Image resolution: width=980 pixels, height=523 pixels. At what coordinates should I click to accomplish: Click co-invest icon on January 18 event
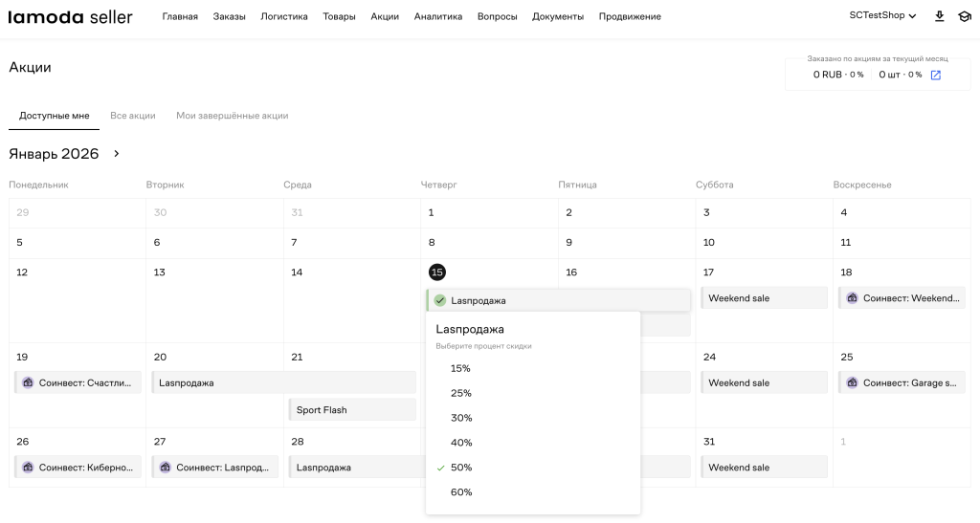[x=852, y=298]
